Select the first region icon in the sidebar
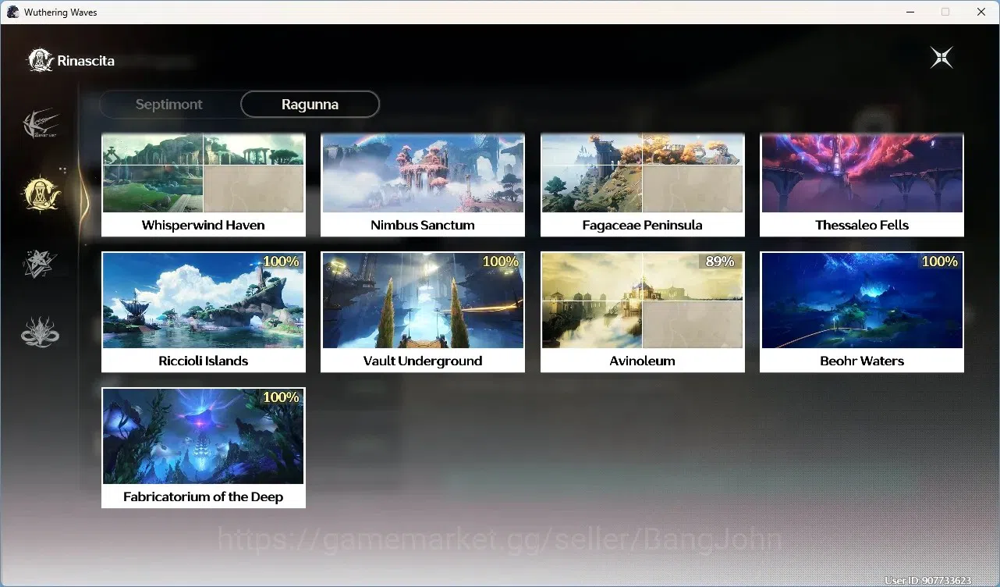The image size is (1000, 587). point(41,123)
